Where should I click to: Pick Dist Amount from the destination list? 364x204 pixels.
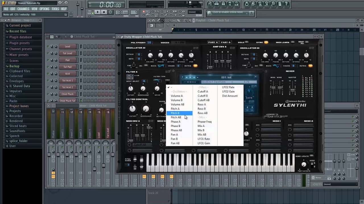click(x=230, y=96)
